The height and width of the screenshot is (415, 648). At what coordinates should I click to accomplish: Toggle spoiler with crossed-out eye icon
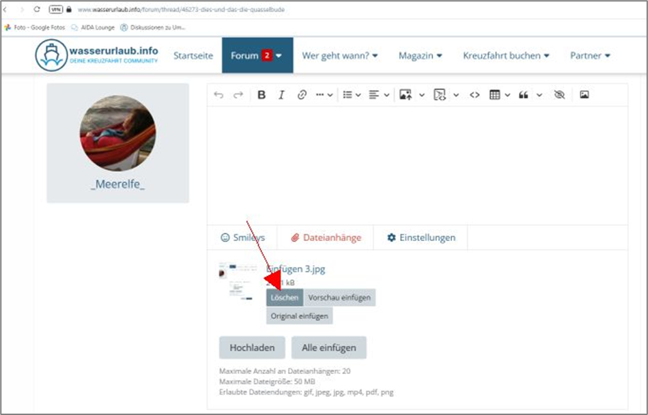pyautogui.click(x=559, y=95)
